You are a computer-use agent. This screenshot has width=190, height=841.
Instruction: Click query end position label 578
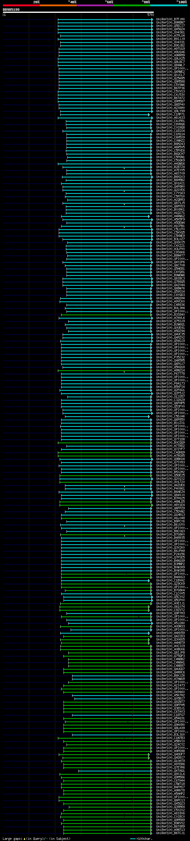click(x=150, y=15)
